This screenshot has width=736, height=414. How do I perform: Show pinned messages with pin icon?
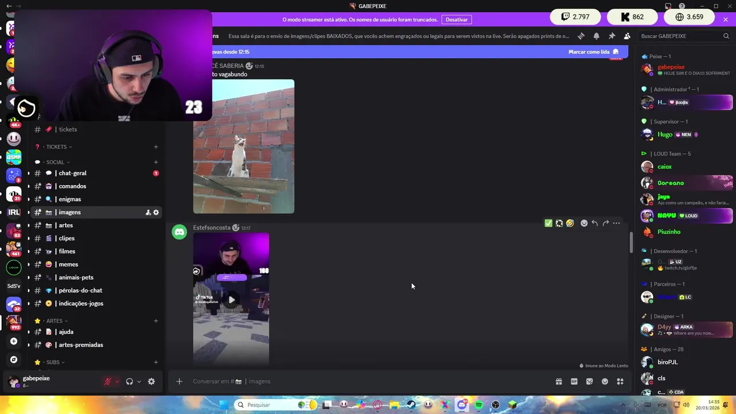pyautogui.click(x=612, y=36)
